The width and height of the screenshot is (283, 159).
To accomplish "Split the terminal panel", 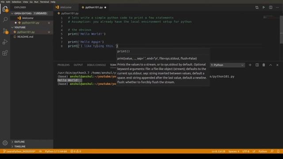I will point(257,65).
